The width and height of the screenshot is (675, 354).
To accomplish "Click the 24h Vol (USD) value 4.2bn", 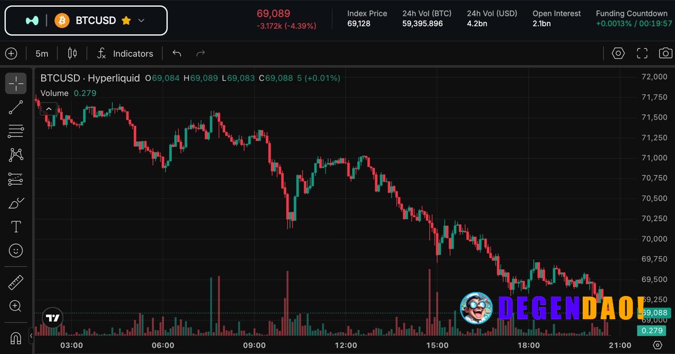I will pyautogui.click(x=477, y=24).
